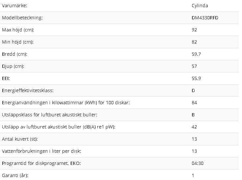The width and height of the screenshot is (242, 180).
Task: Click the Bredd (cm) label
Action: (14, 54)
